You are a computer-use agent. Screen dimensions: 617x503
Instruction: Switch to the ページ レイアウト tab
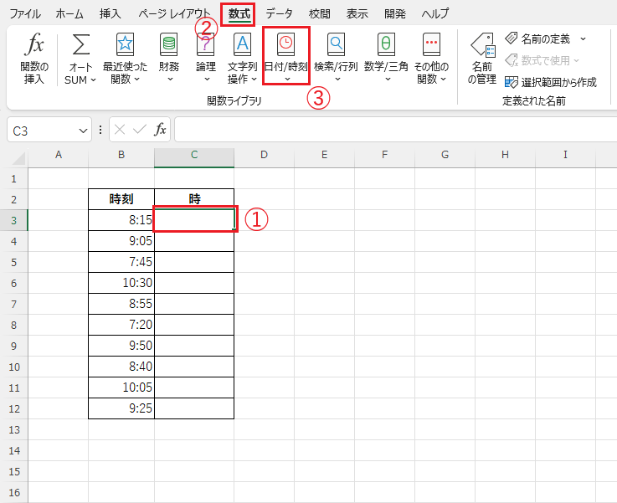tap(174, 13)
